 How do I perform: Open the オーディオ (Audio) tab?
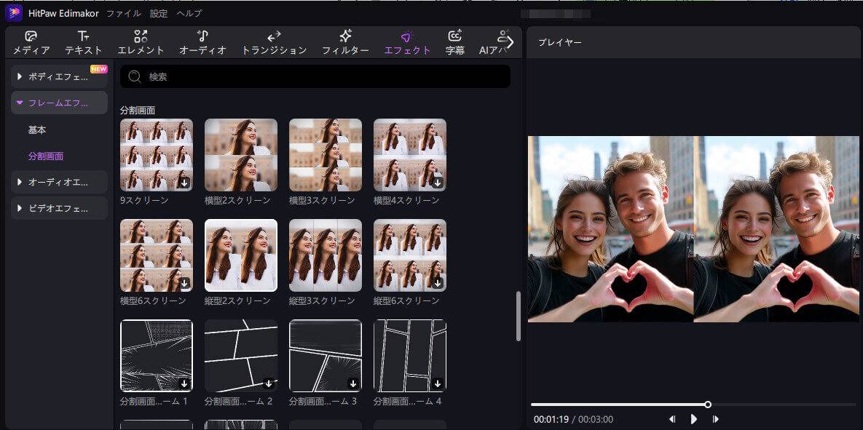click(203, 43)
